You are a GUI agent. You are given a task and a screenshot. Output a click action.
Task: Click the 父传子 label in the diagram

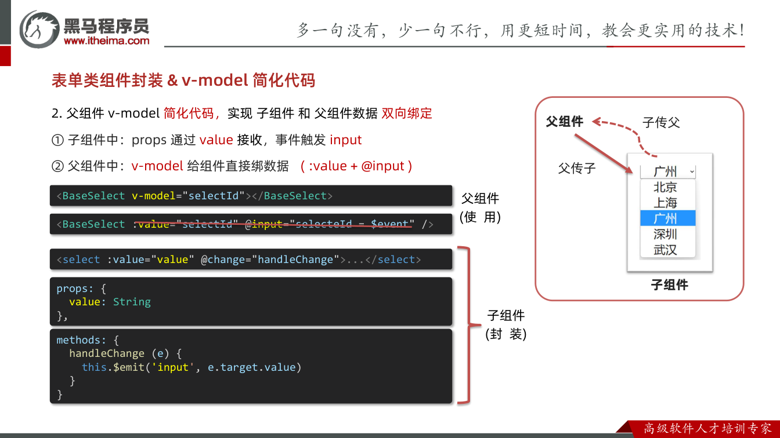pos(577,168)
